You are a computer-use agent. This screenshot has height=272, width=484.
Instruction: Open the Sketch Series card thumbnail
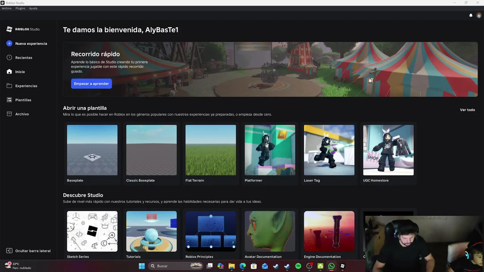(92, 231)
